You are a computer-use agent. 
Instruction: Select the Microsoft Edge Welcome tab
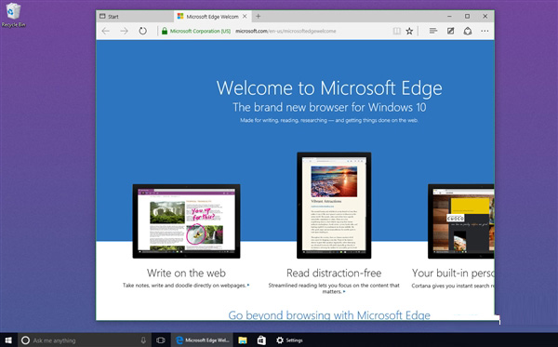pos(212,17)
